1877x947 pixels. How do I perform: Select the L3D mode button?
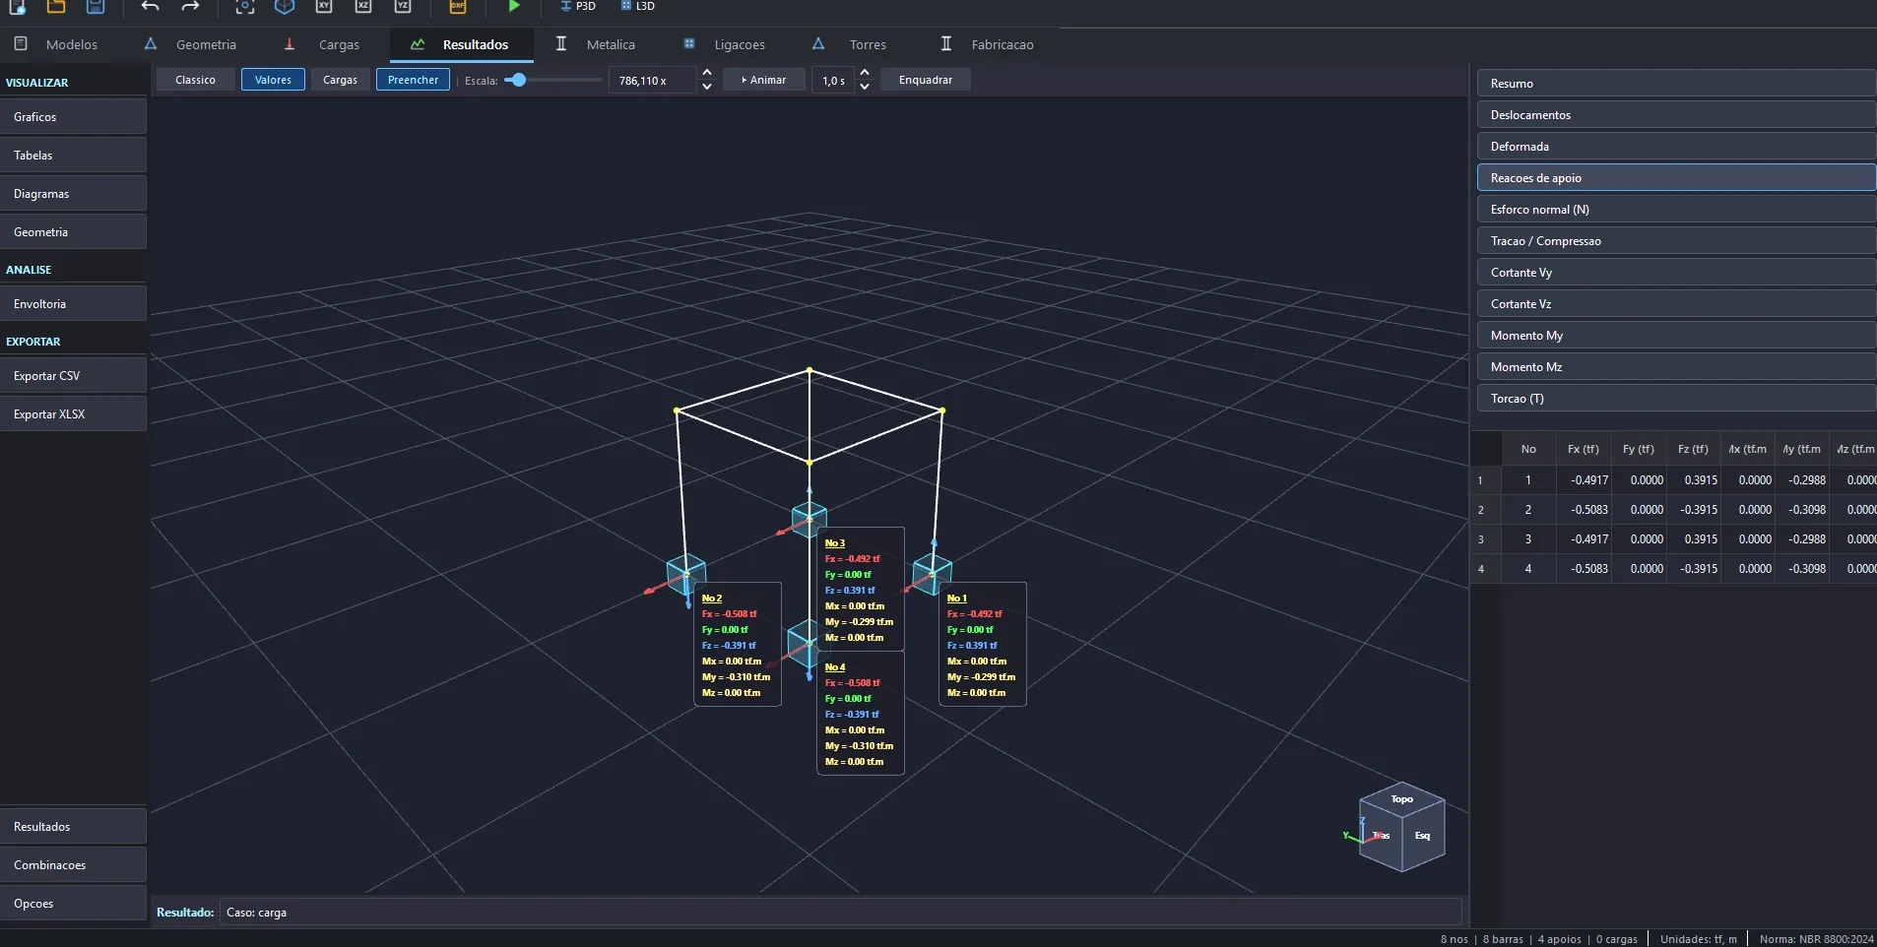tap(638, 6)
